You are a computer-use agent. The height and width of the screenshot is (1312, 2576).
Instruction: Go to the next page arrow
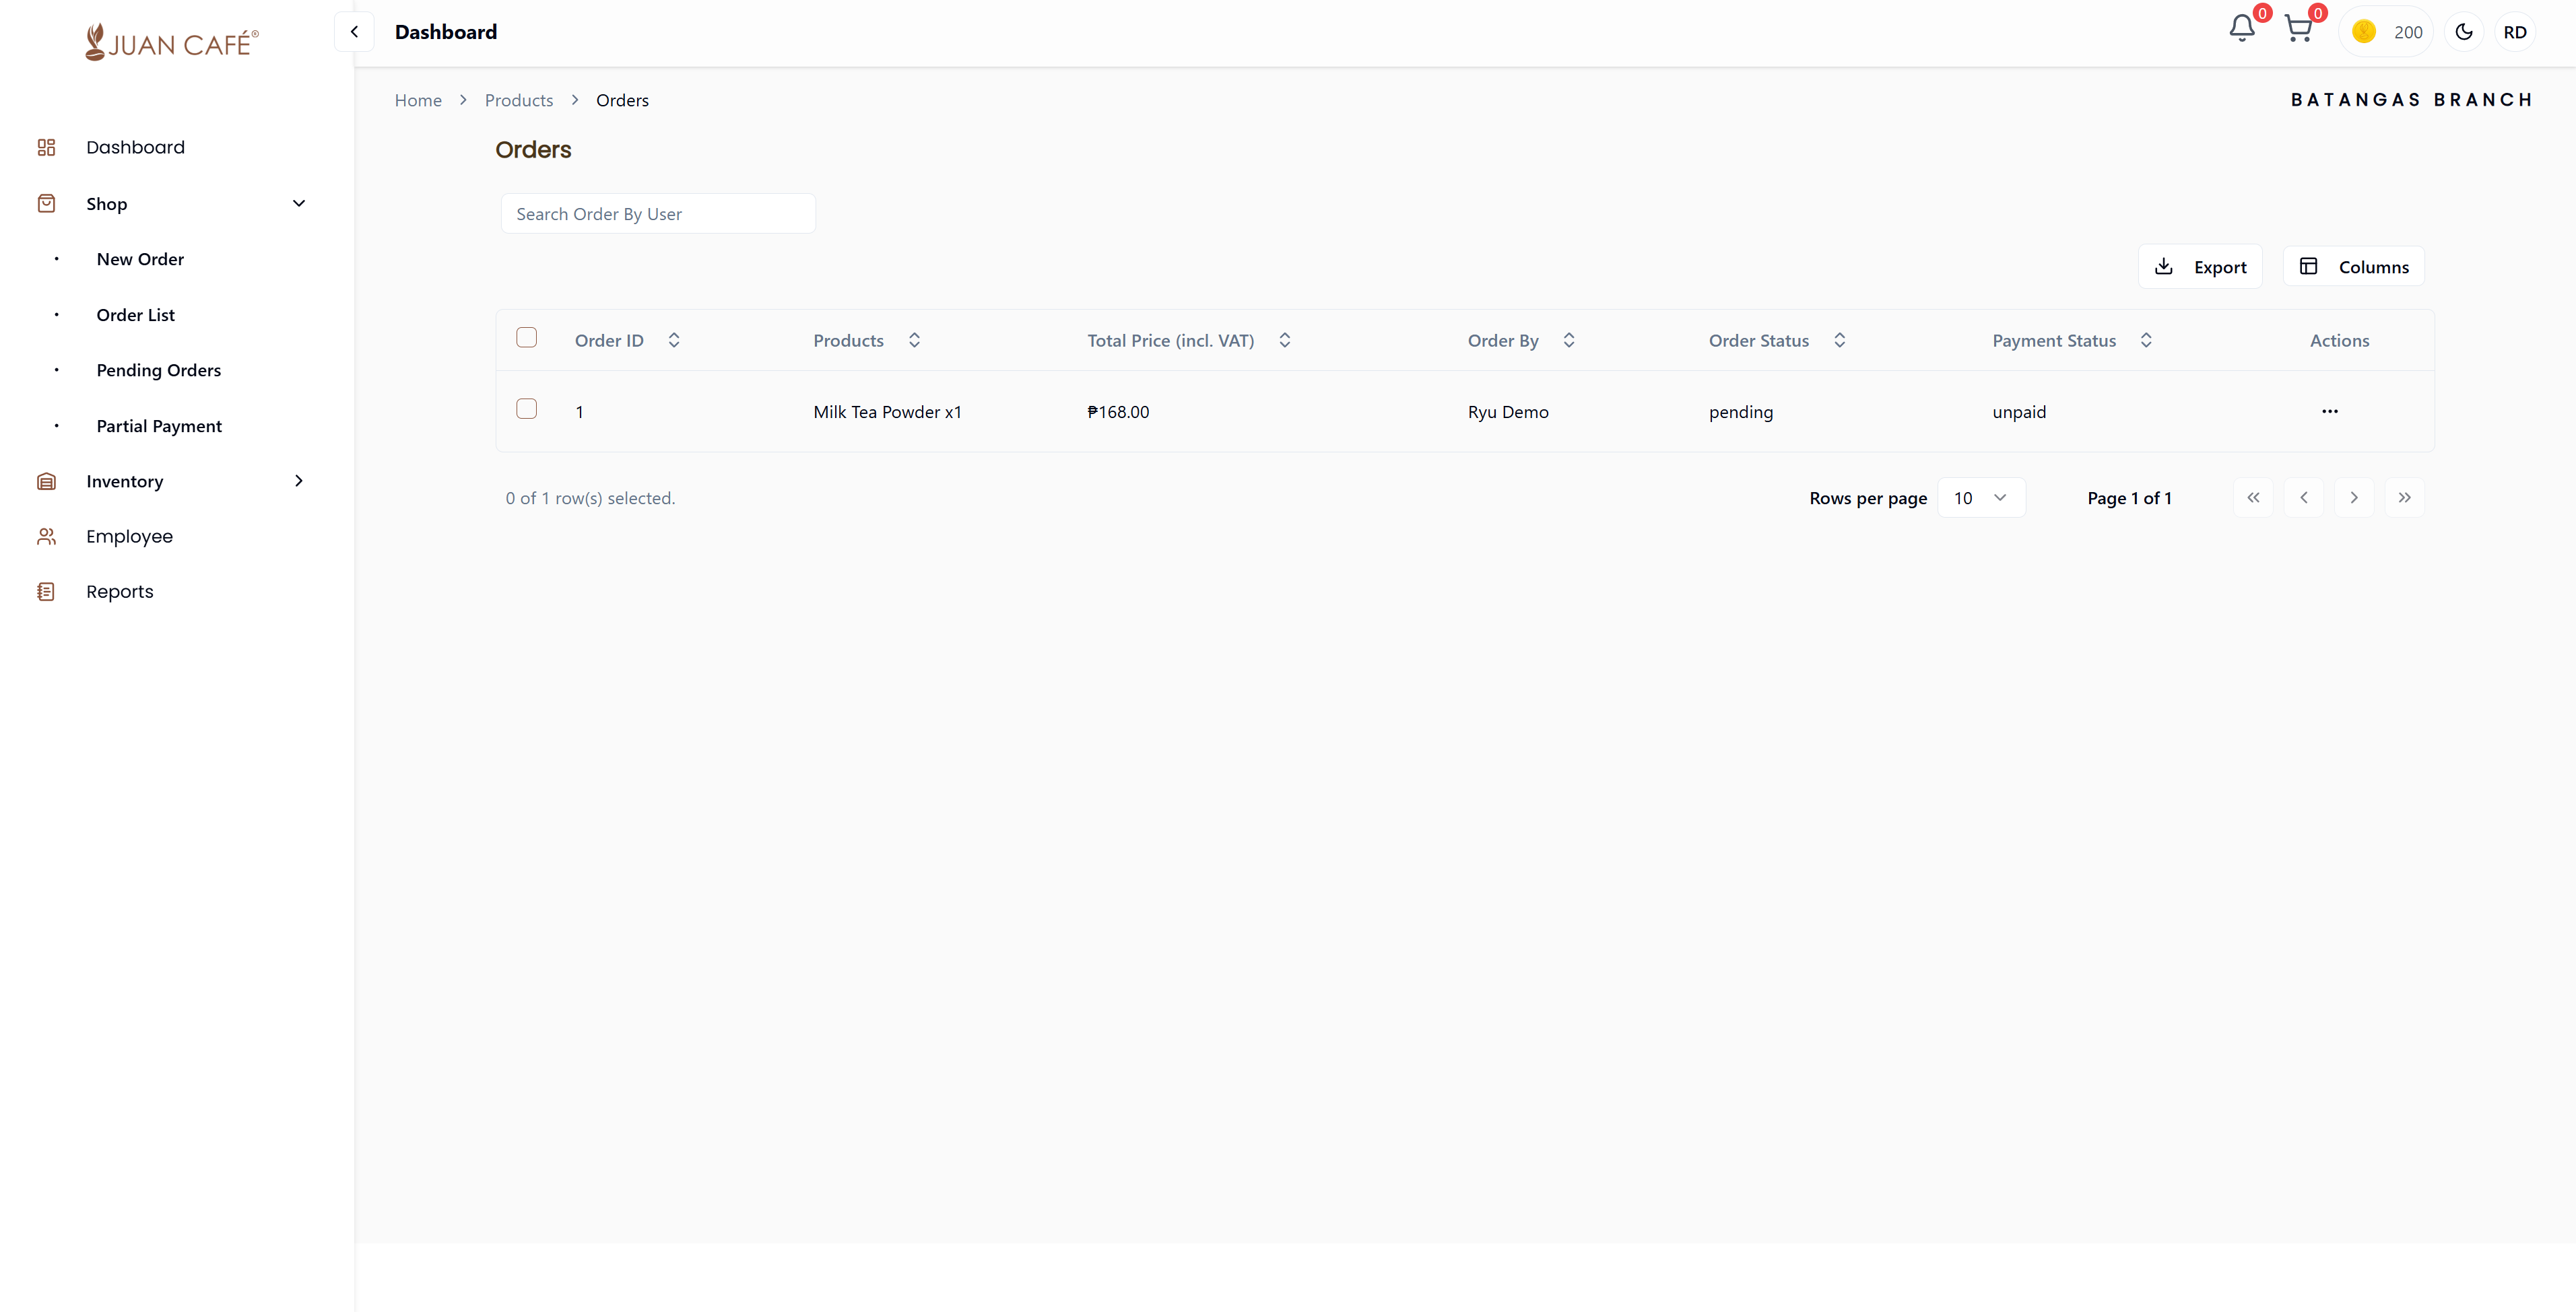click(2353, 497)
